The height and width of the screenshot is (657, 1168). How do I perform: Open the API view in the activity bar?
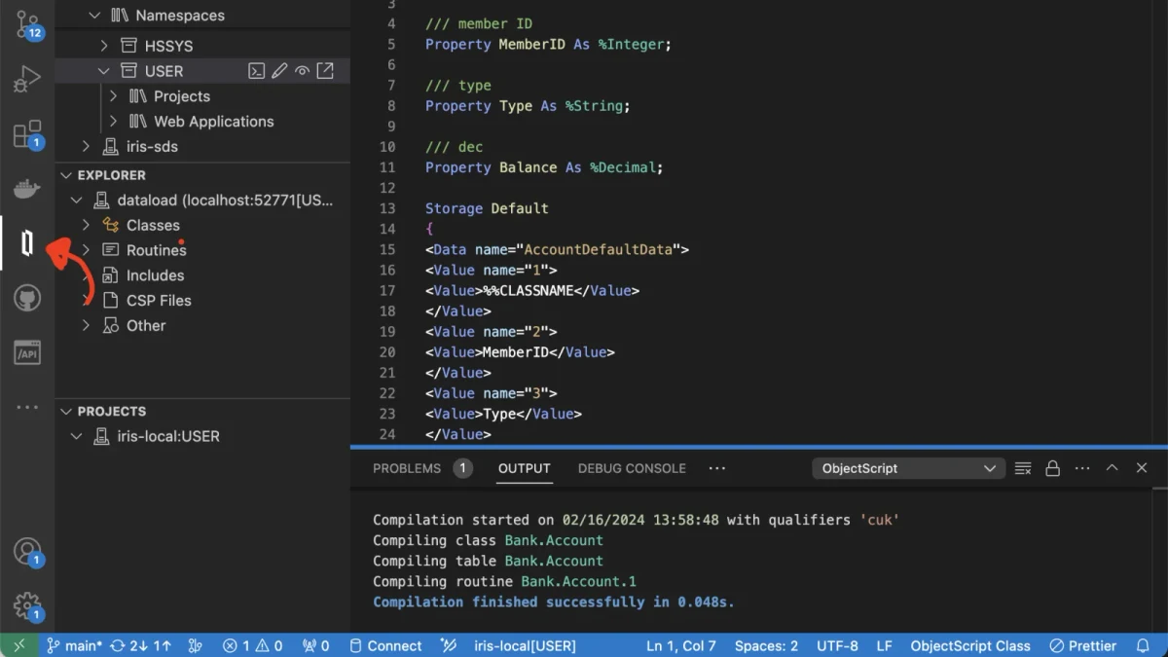point(27,352)
